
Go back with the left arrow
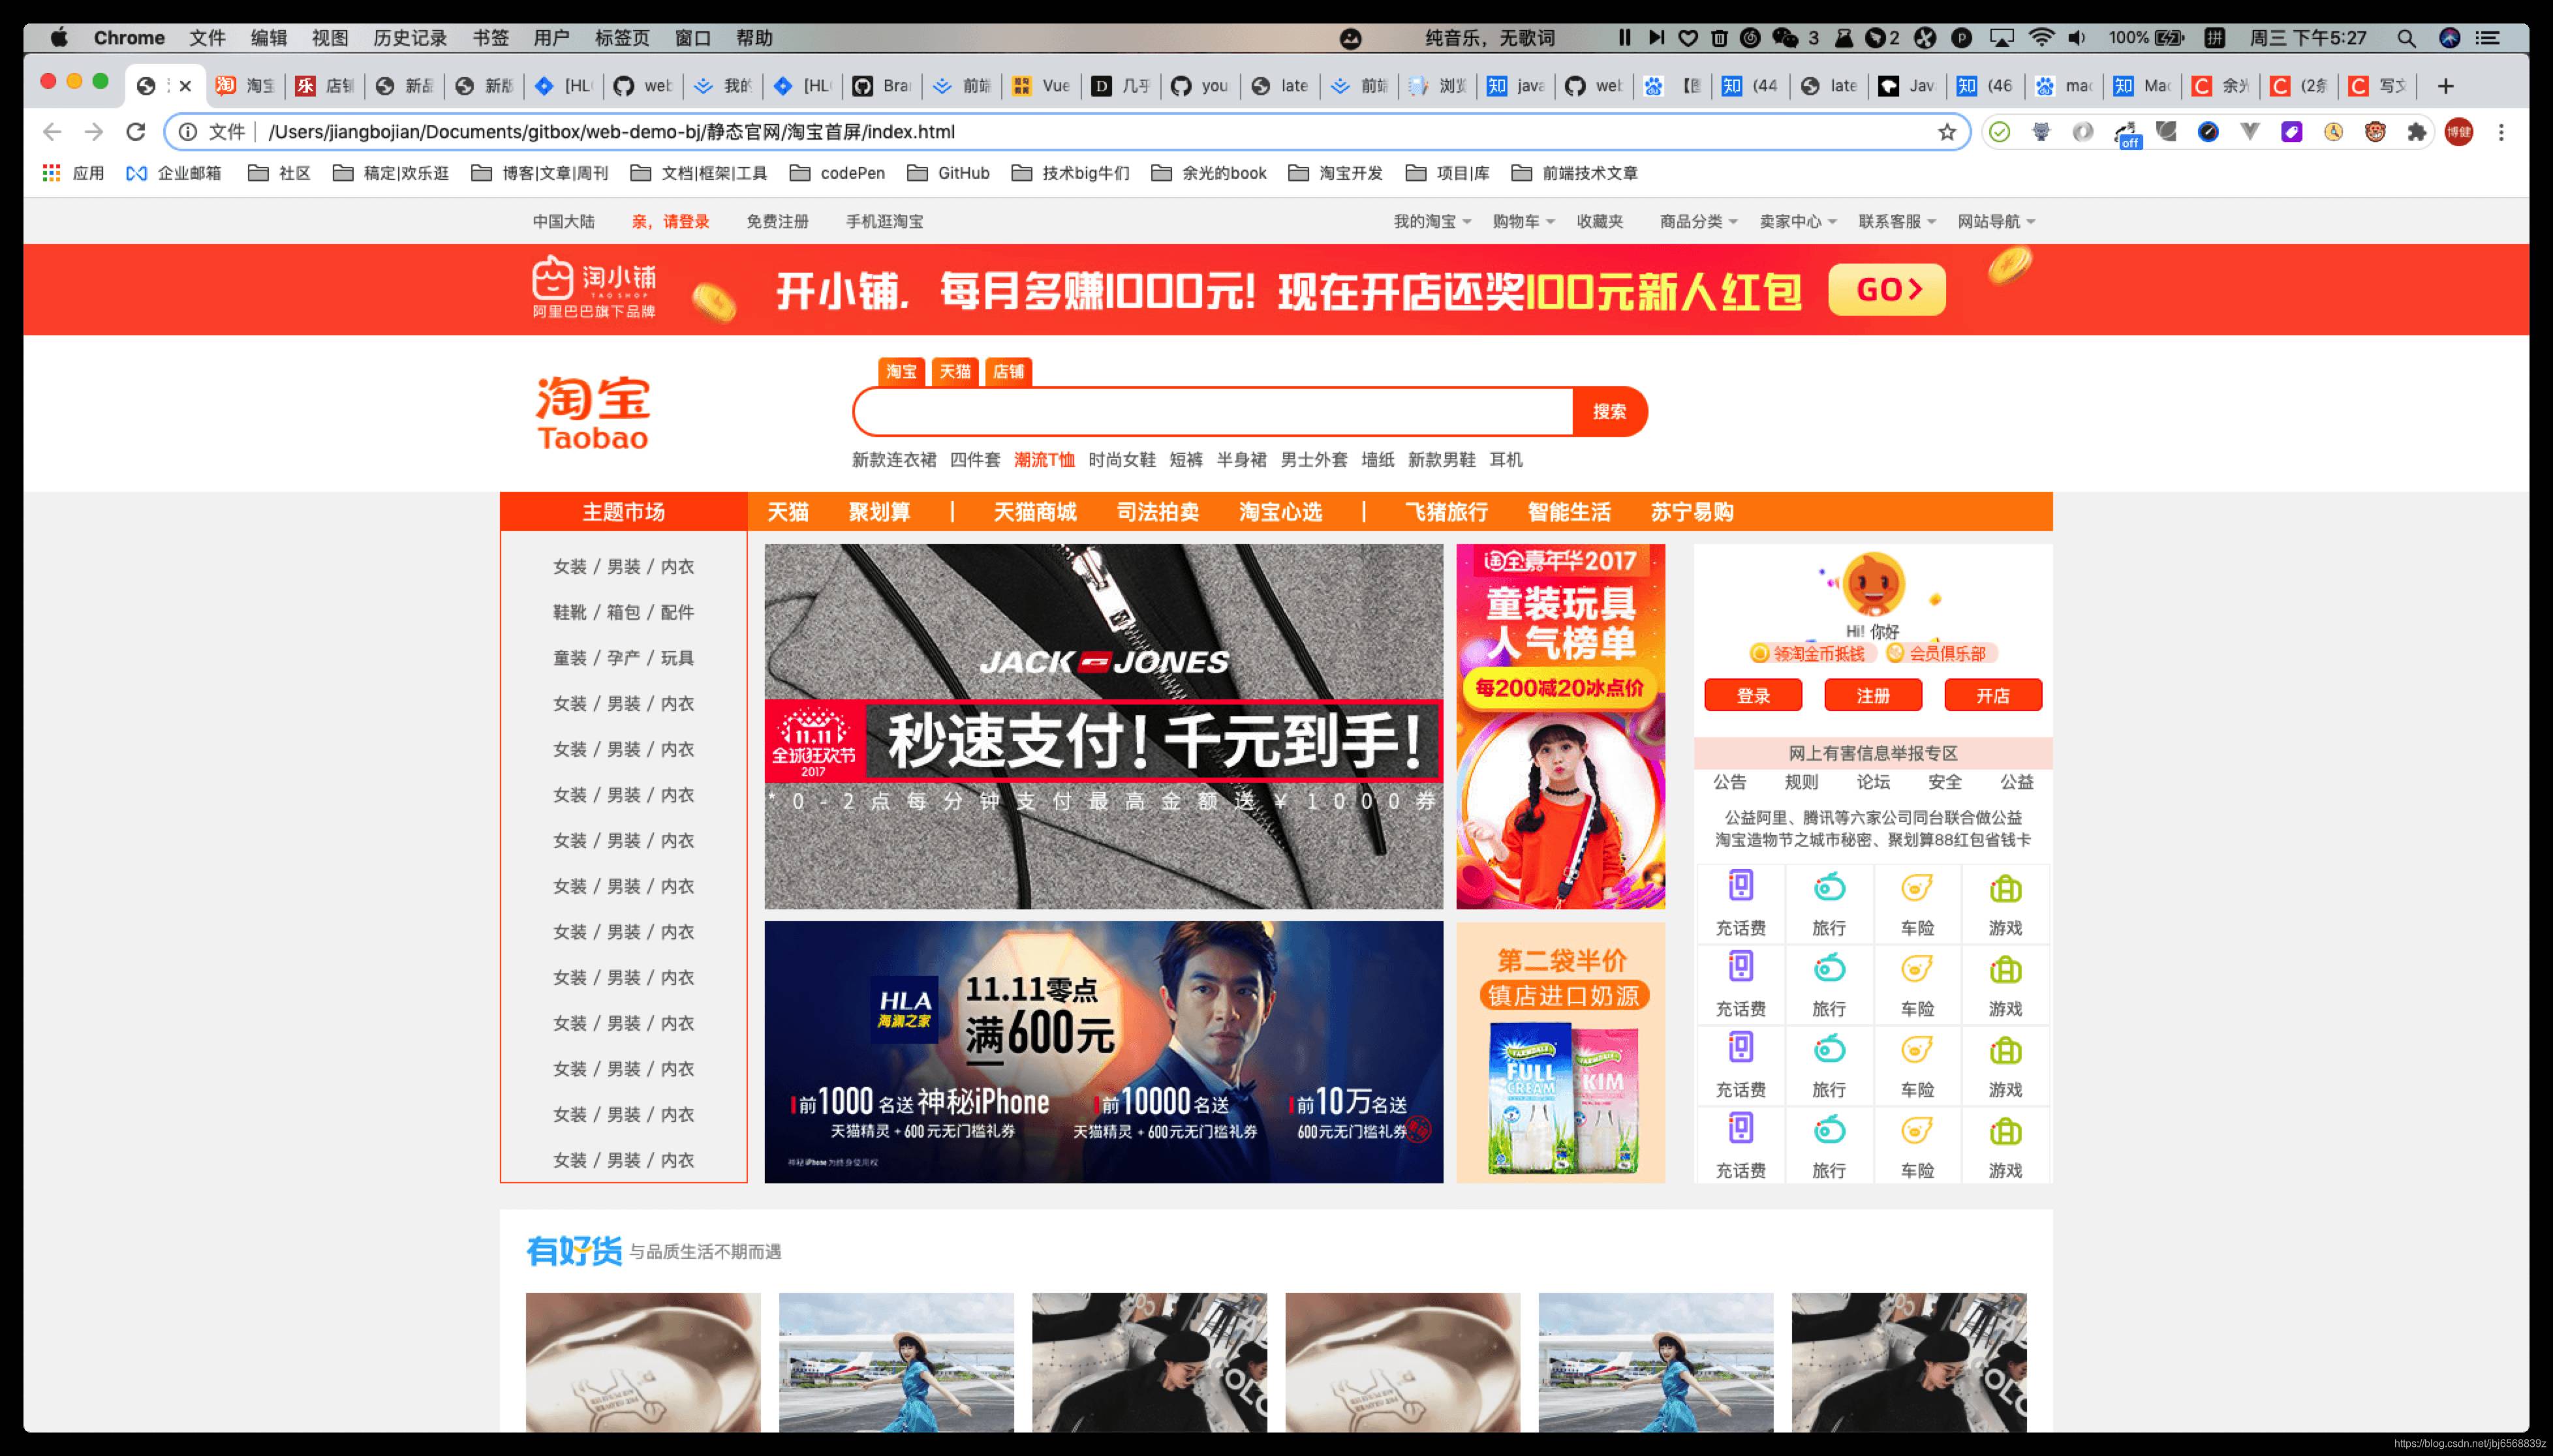coord(52,132)
